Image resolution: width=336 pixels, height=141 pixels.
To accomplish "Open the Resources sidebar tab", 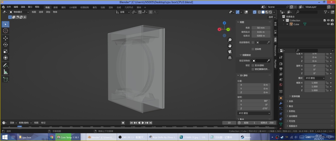I will (x=275, y=50).
